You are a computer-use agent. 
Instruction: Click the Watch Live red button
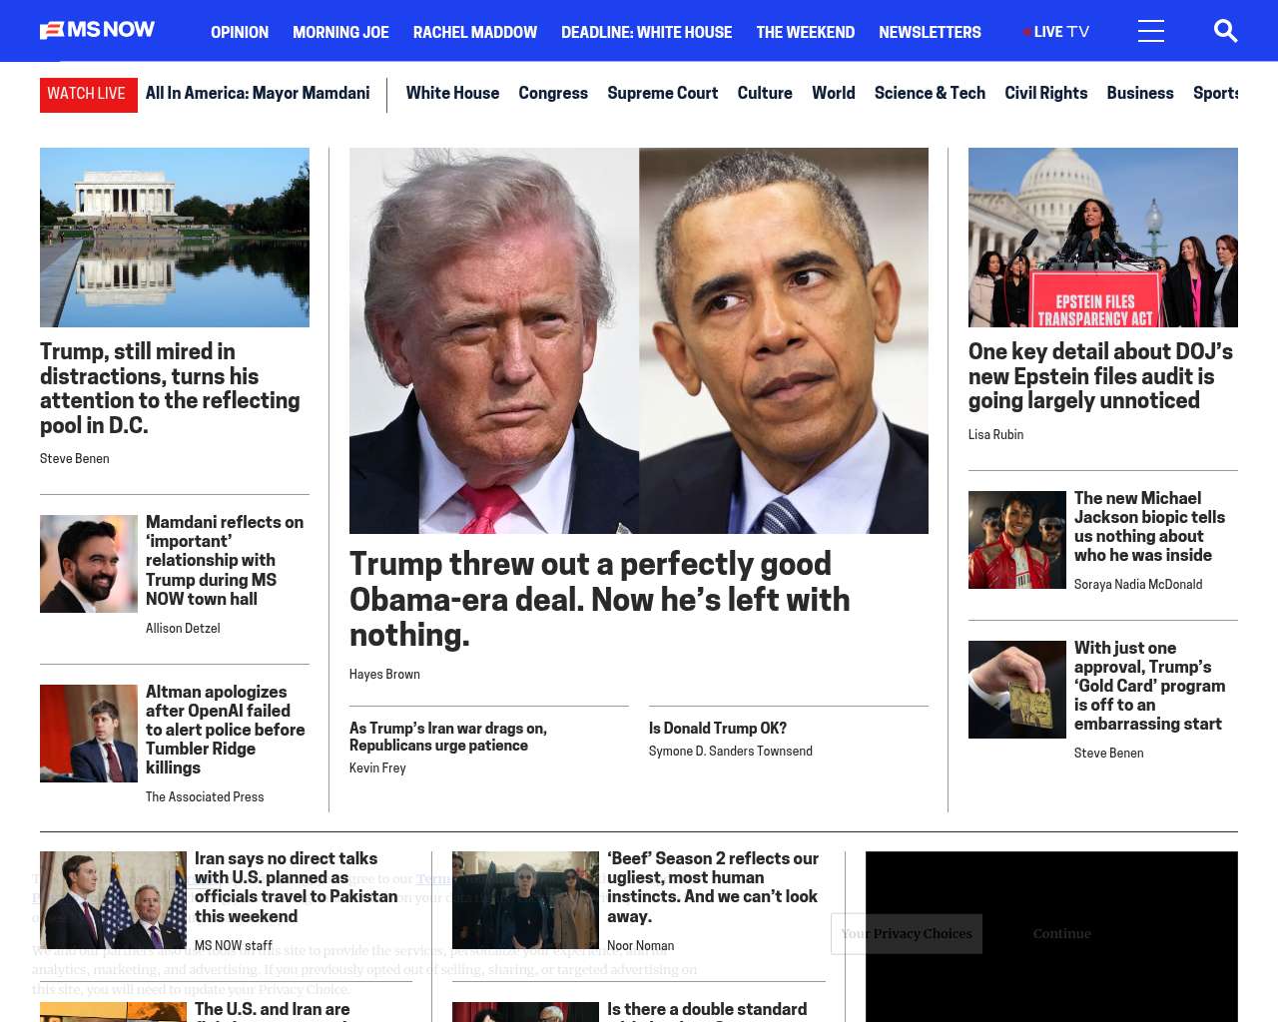tap(89, 95)
